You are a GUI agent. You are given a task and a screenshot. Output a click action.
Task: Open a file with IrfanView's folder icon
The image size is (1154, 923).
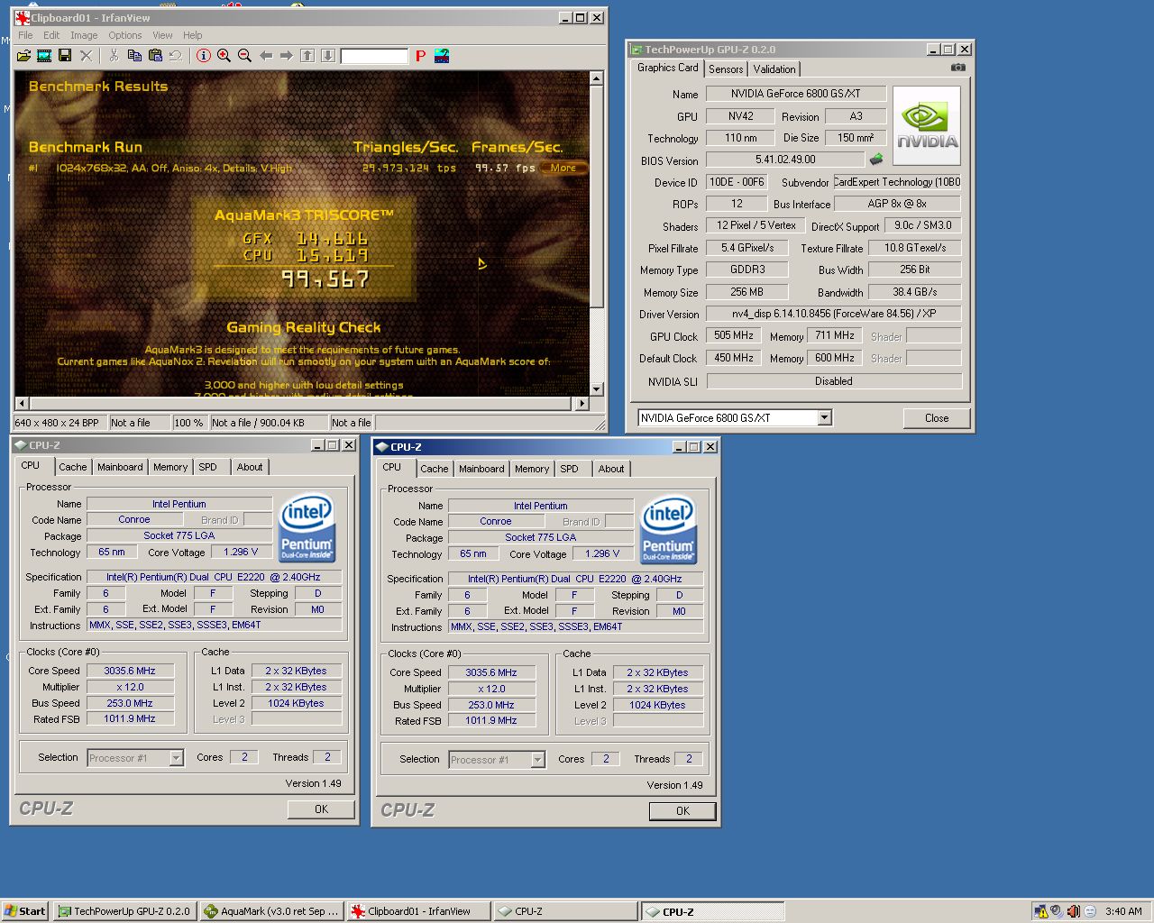tap(23, 56)
